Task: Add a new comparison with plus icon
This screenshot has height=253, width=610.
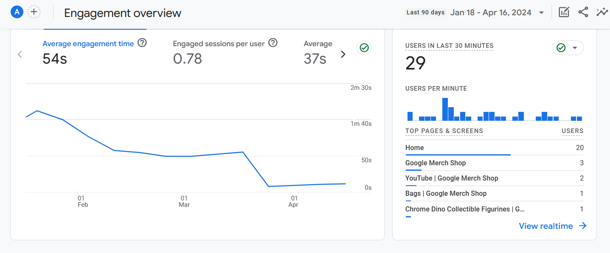Action: (x=34, y=12)
